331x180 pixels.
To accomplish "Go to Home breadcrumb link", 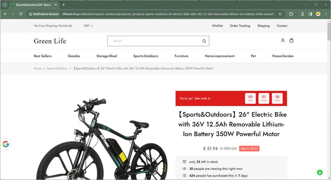I will coord(37,68).
